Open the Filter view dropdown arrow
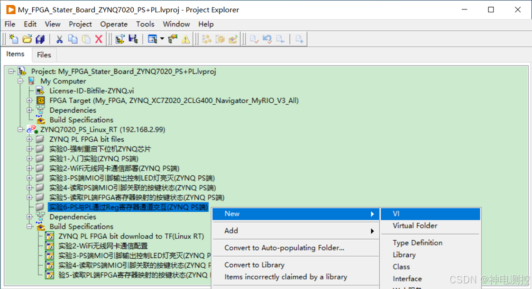 162,39
